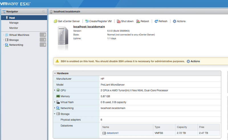228x140 pixels.
Task: Click the SSH warning triangle icon
Action: pyautogui.click(x=57, y=61)
